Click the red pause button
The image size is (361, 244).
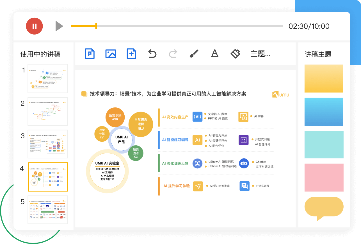[x=35, y=26]
